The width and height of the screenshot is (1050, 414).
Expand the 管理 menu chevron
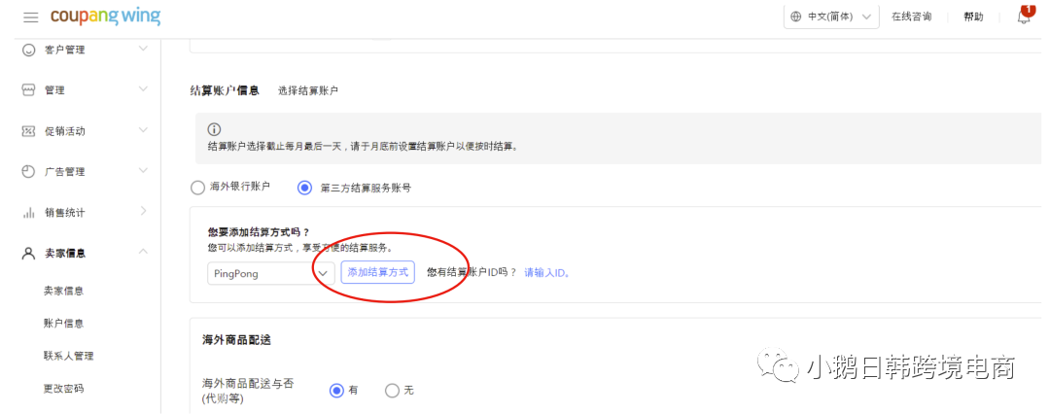pos(143,89)
